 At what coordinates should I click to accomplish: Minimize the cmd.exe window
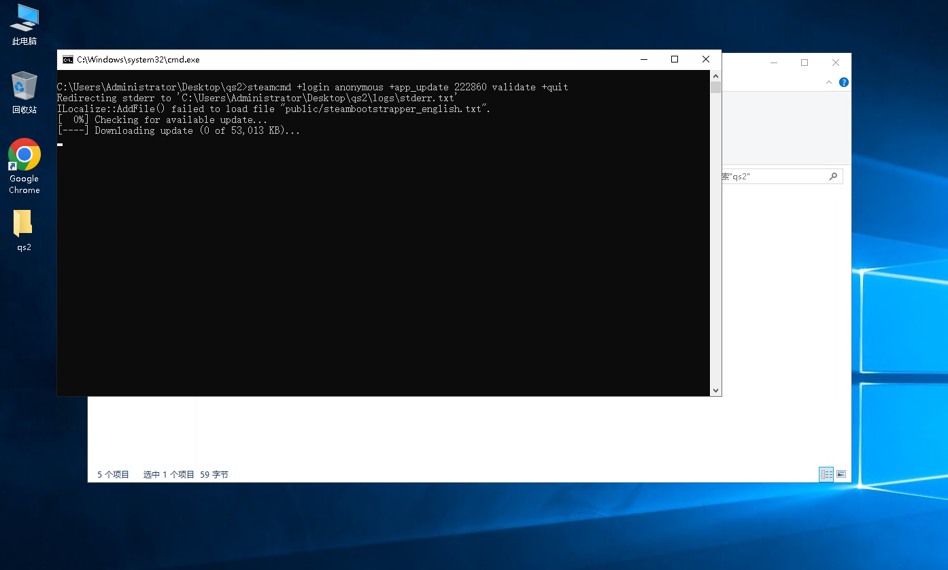click(643, 60)
